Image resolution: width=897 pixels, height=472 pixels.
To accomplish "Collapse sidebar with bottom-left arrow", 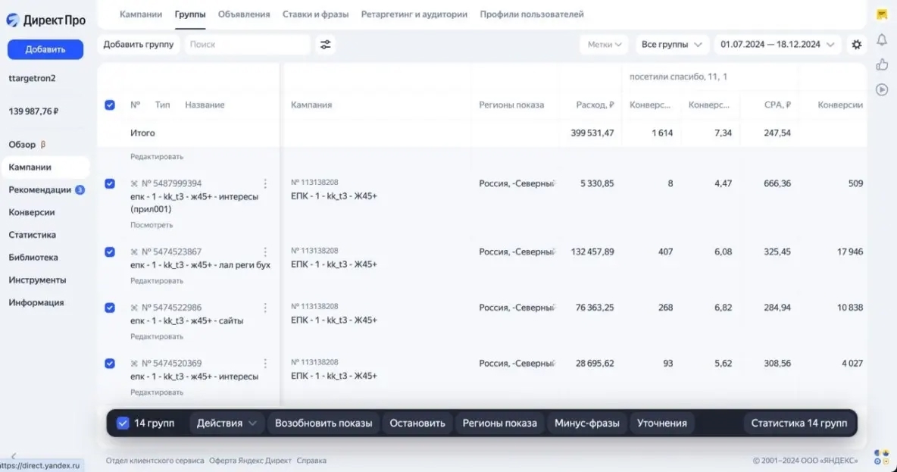I will [14, 456].
